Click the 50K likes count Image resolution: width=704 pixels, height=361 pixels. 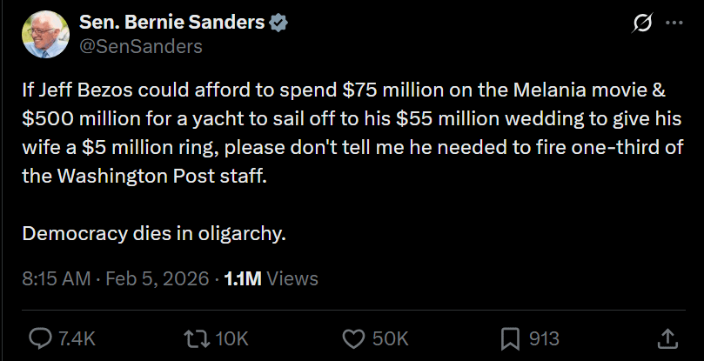tap(390, 338)
